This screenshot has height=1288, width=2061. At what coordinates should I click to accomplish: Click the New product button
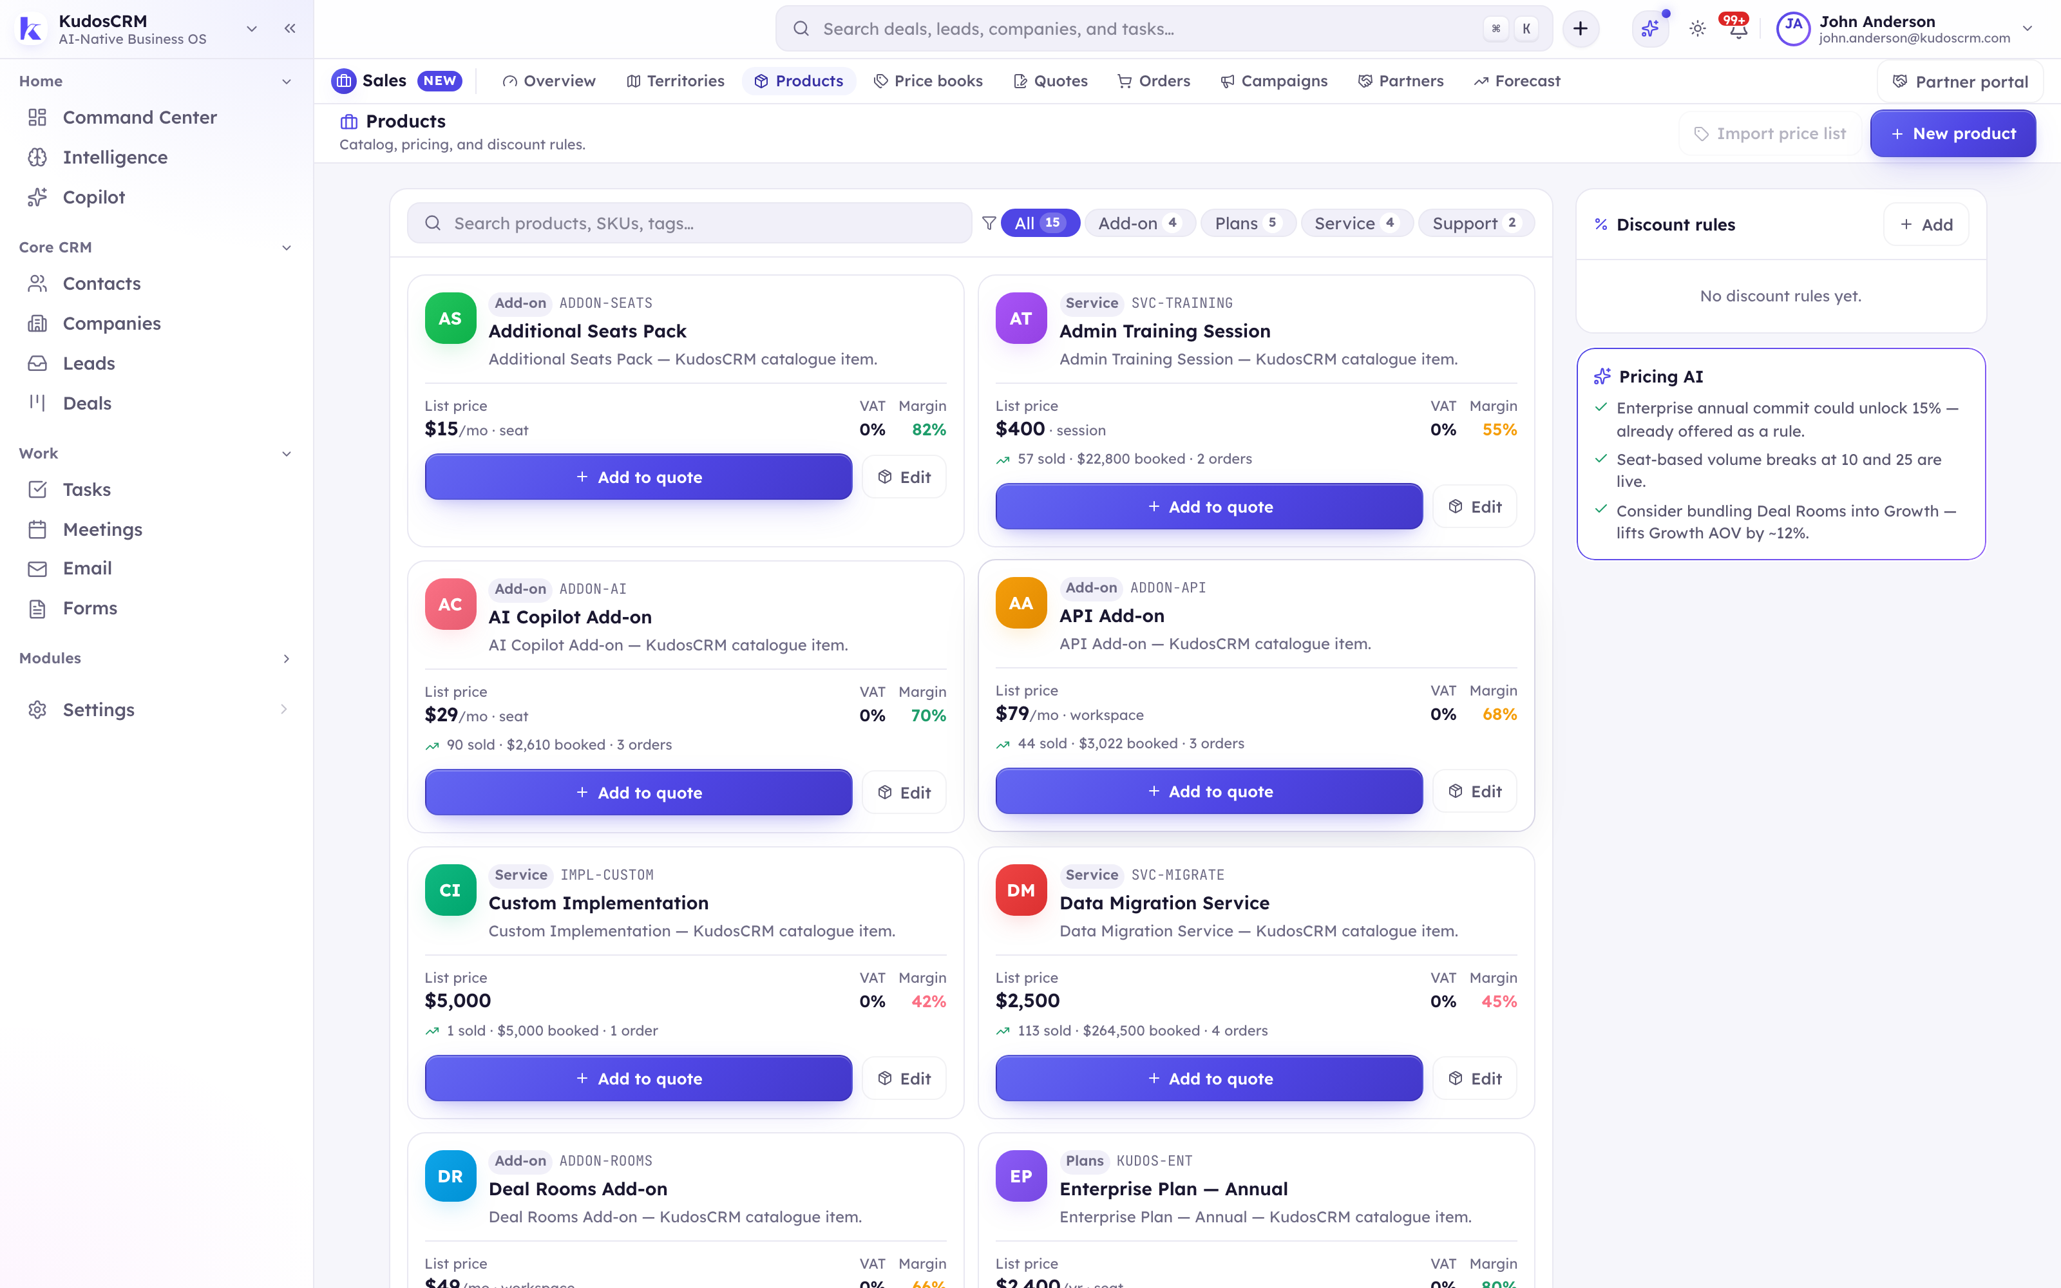[x=1953, y=134]
